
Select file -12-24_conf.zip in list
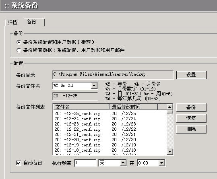coord(77,119)
